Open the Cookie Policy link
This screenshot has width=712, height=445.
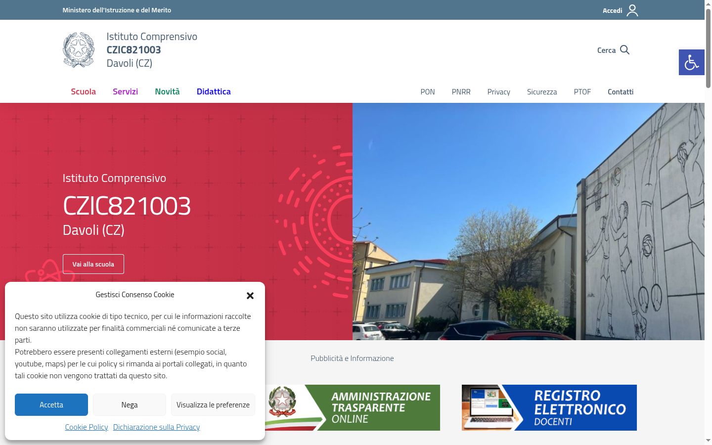point(87,427)
